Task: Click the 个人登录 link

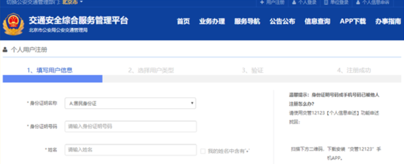Action: (x=307, y=2)
